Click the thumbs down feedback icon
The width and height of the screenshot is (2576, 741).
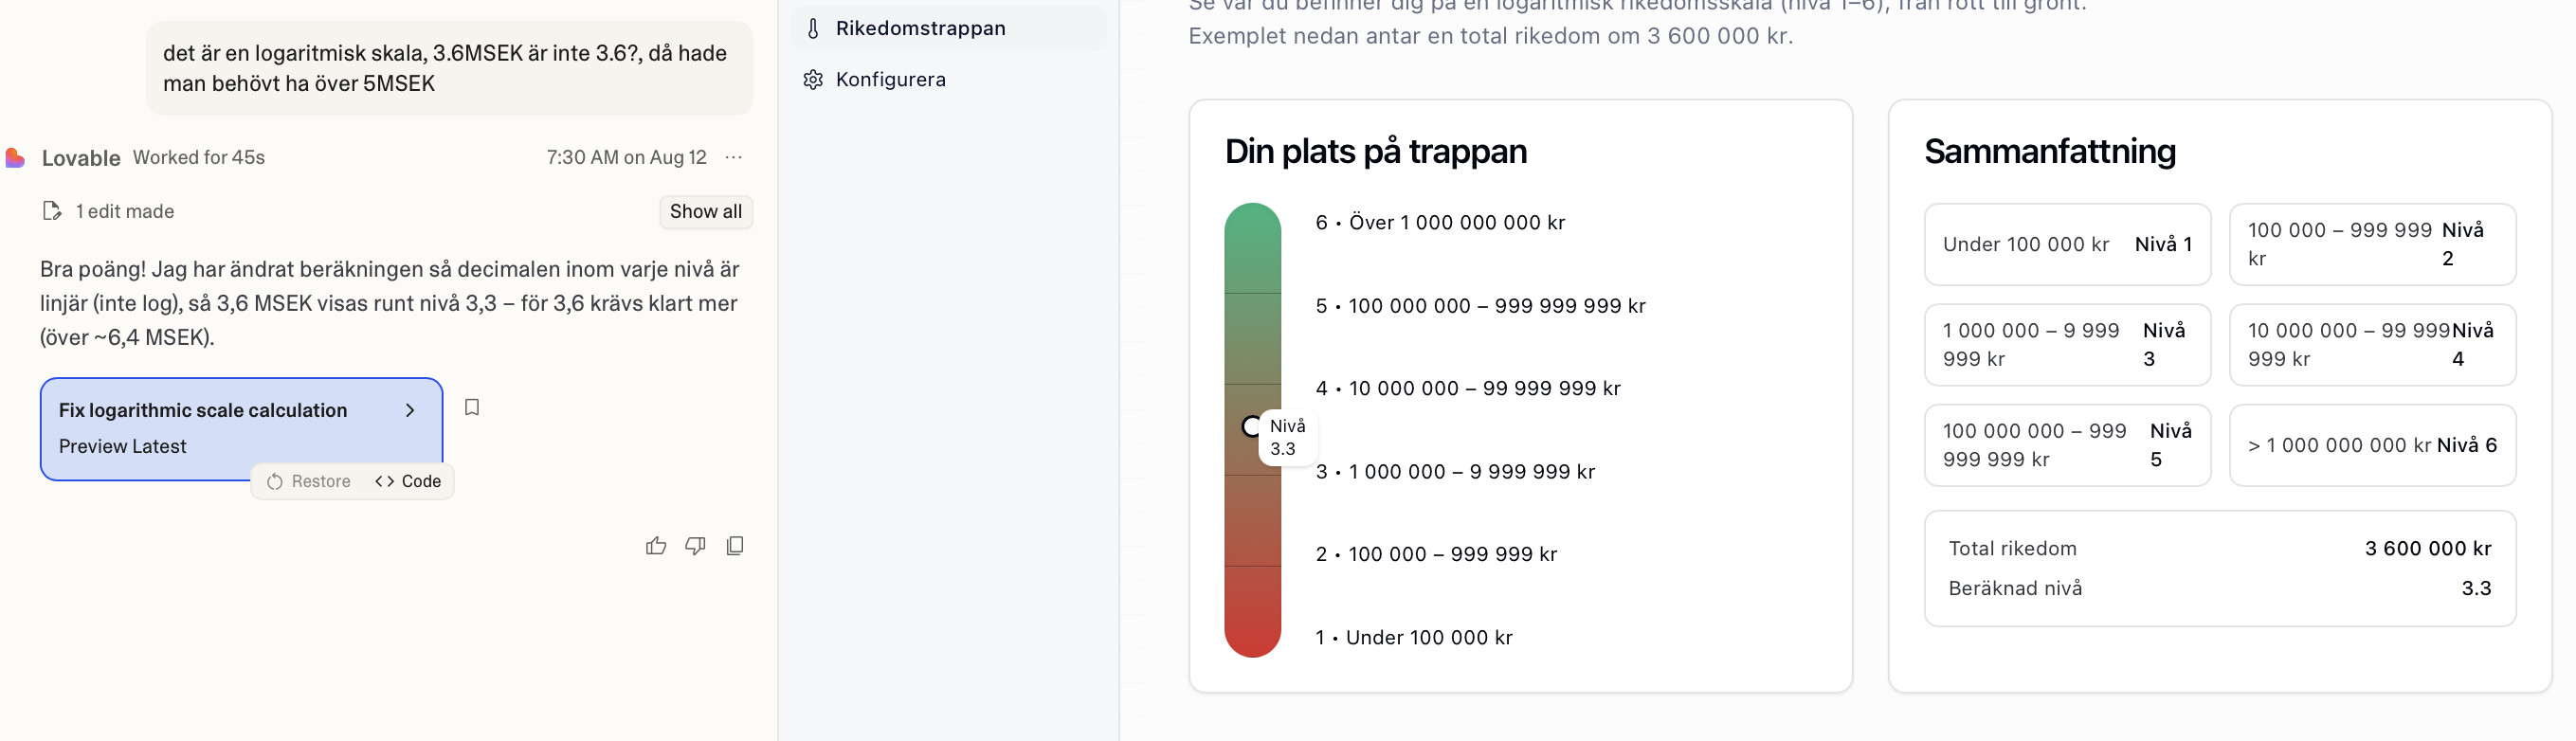point(695,546)
